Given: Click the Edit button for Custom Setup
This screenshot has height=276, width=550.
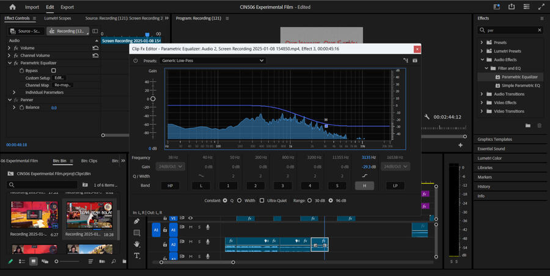Looking at the screenshot, I should pos(59,78).
